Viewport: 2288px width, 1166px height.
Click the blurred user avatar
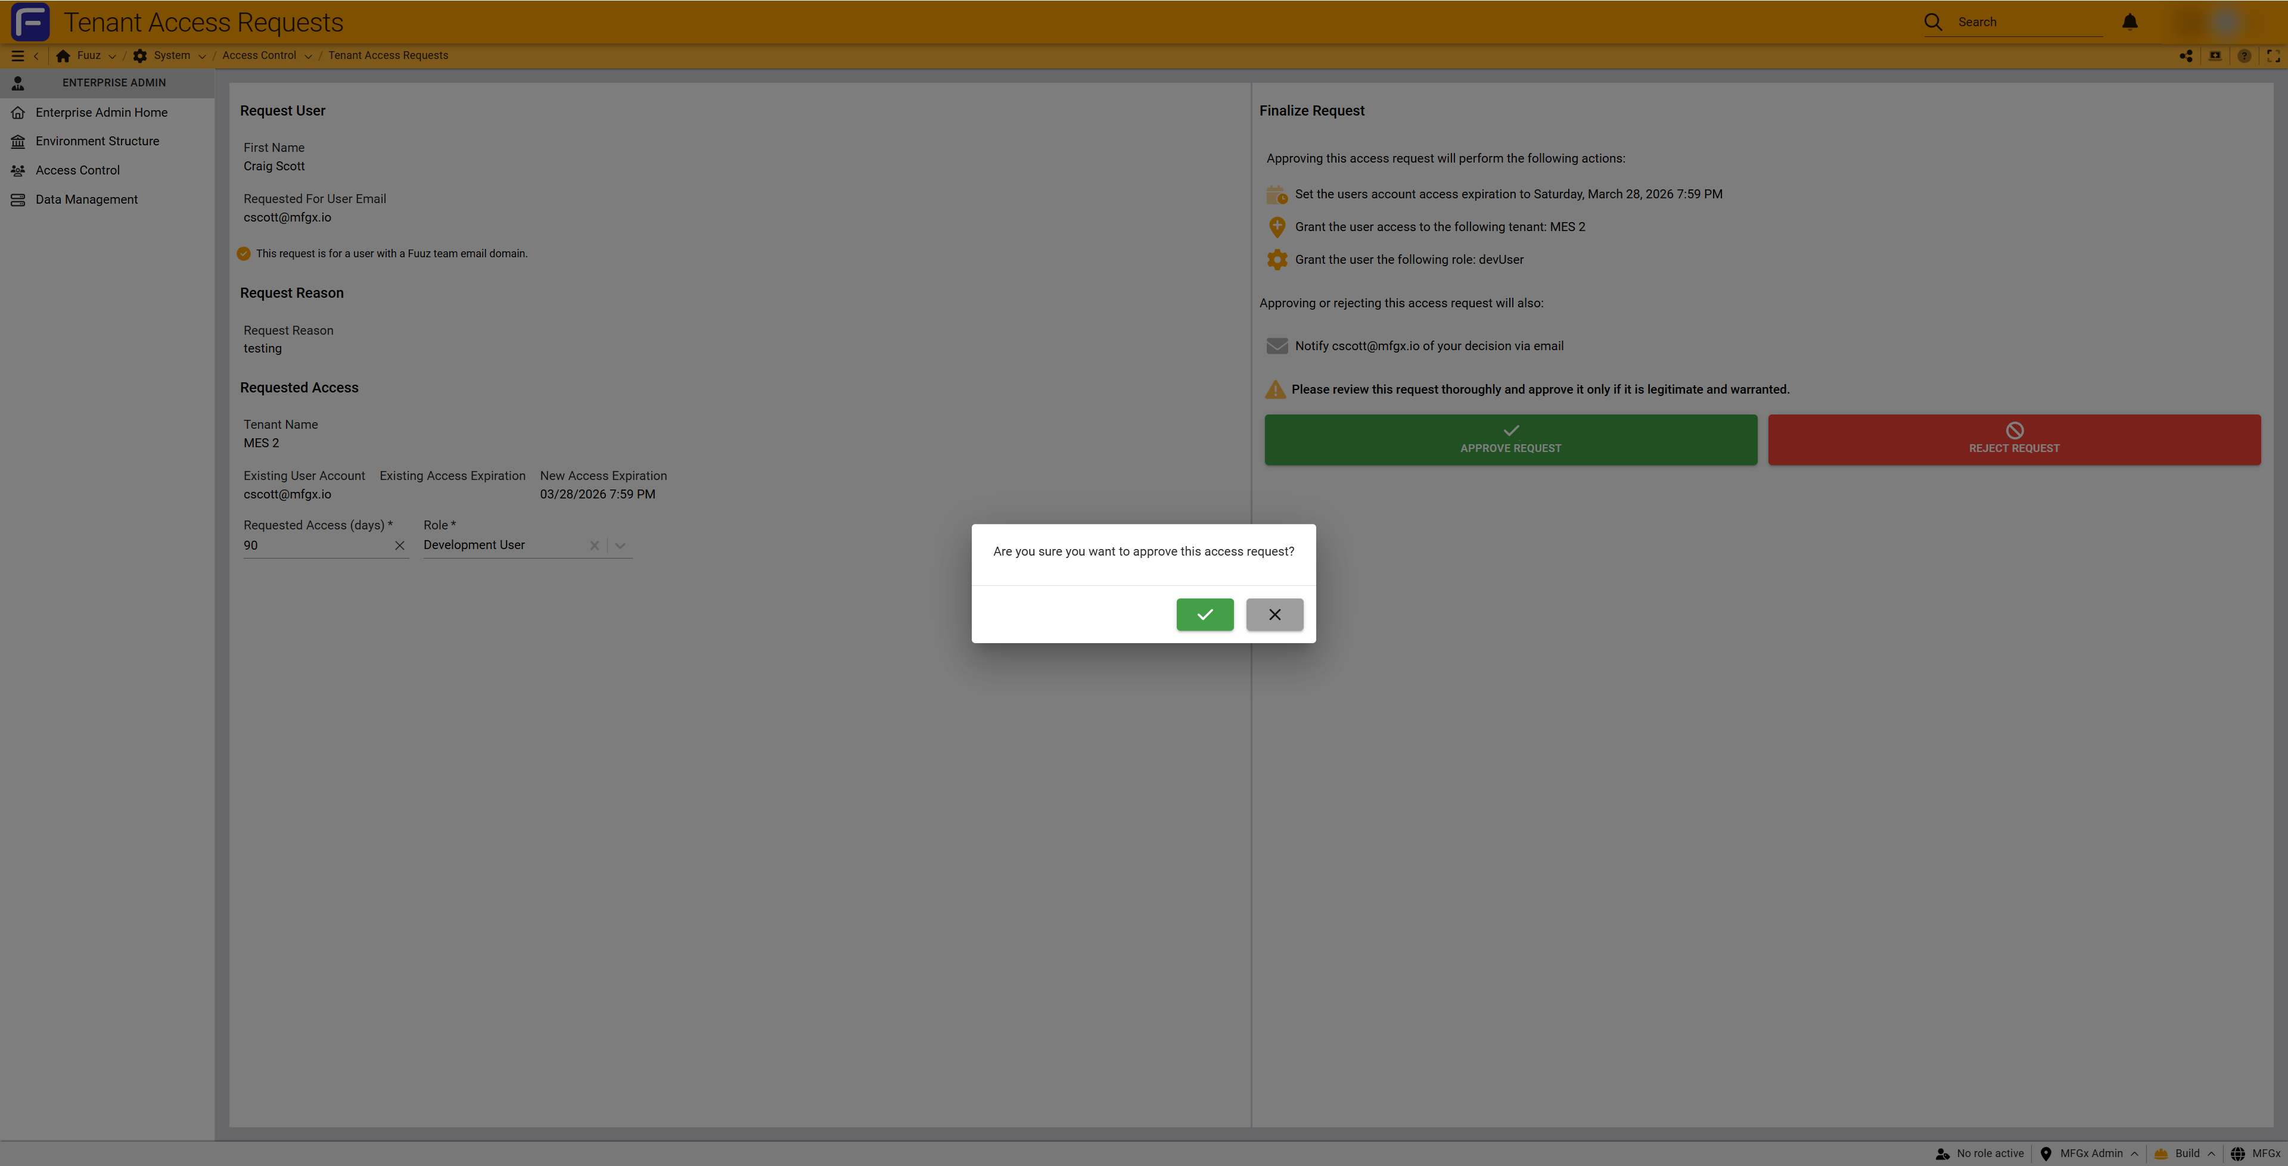click(2225, 21)
